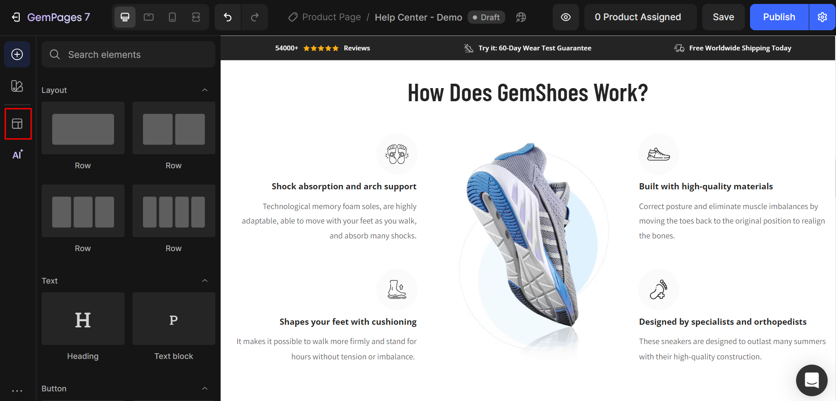Publish the page
The height and width of the screenshot is (401, 836).
coord(779,17)
